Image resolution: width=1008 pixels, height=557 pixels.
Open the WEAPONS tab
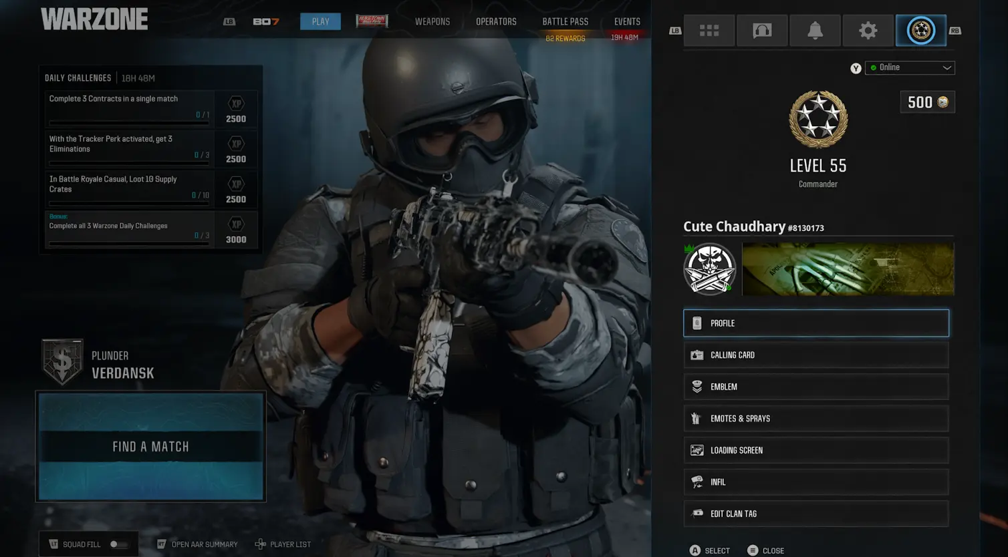point(432,22)
